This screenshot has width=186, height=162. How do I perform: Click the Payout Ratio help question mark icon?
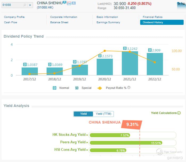coord(129,88)
